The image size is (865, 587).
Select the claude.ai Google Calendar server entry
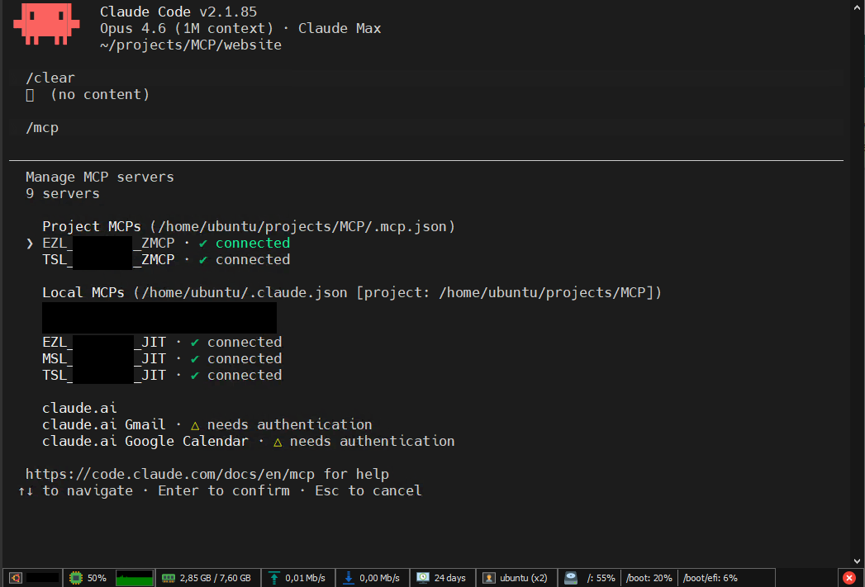248,442
